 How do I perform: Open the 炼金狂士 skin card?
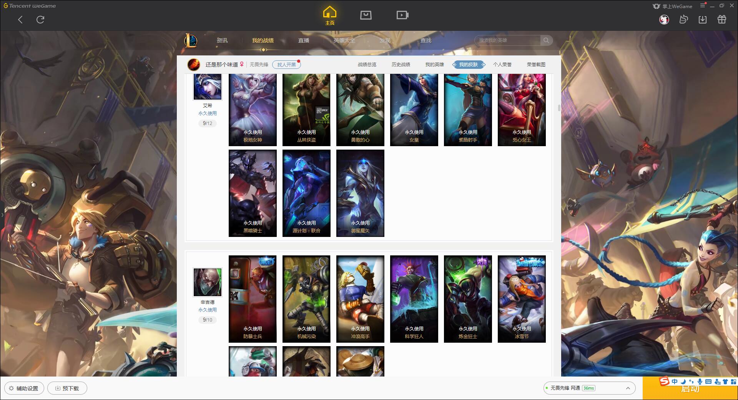(468, 299)
